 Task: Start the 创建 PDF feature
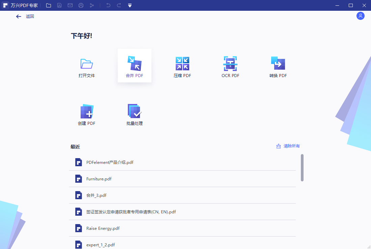tap(86, 113)
